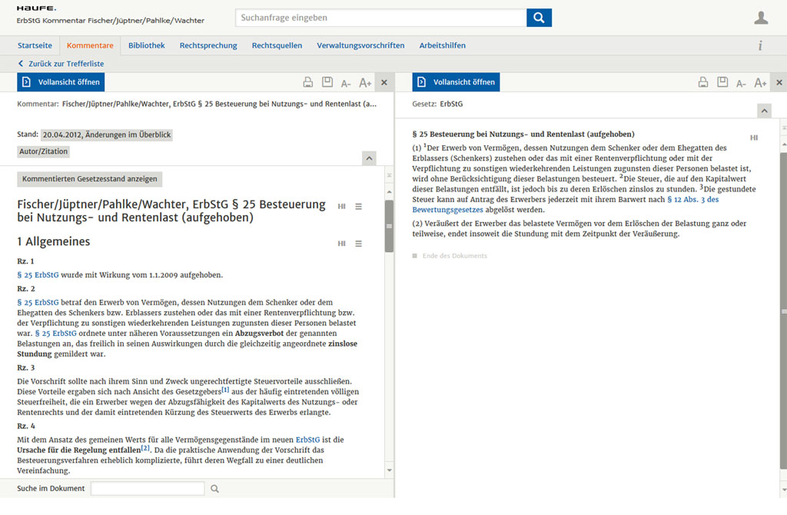Viewport: 787px width, 515px height.
Task: Collapse the left panel header section
Action: [x=369, y=158]
